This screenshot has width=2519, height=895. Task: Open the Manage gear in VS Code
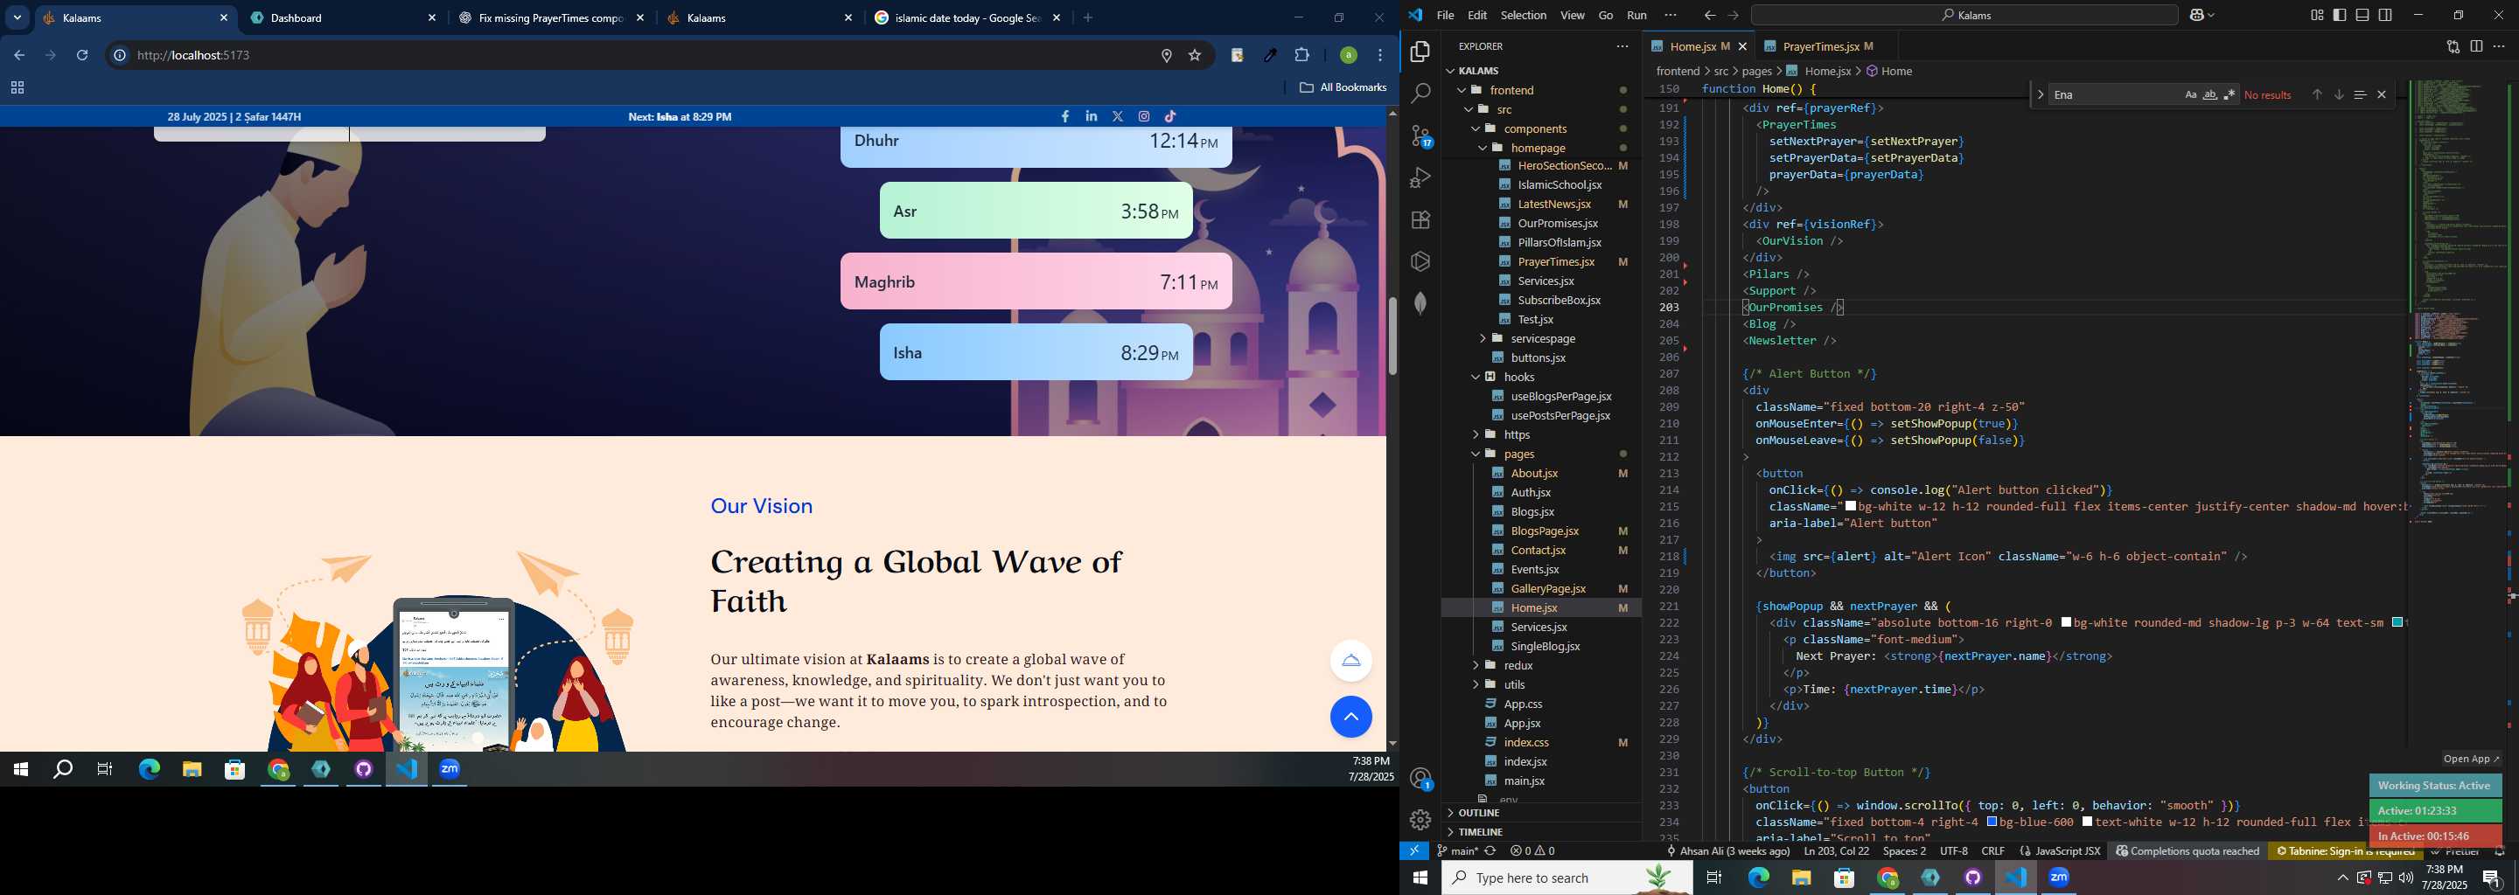(x=1420, y=820)
